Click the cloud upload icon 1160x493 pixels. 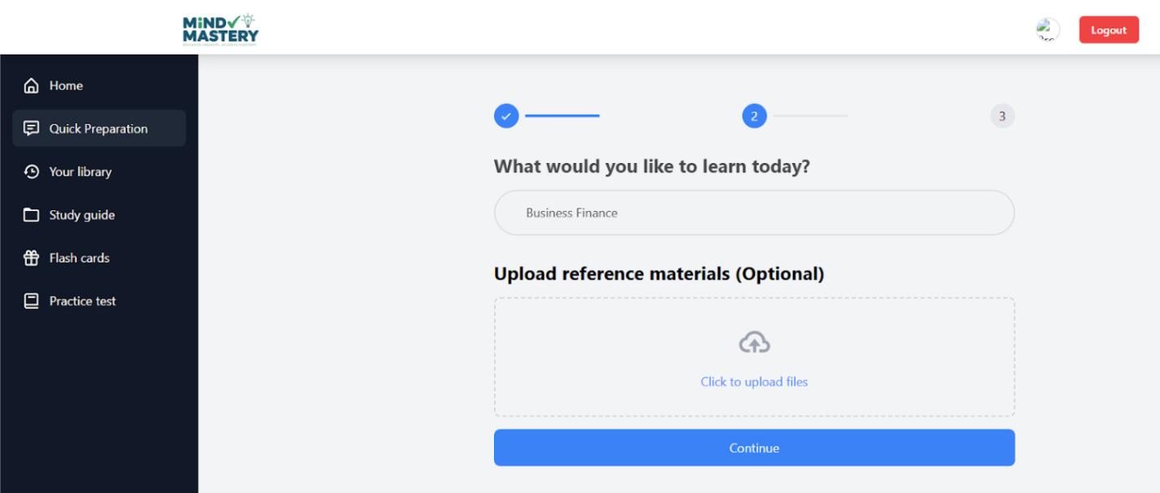754,341
